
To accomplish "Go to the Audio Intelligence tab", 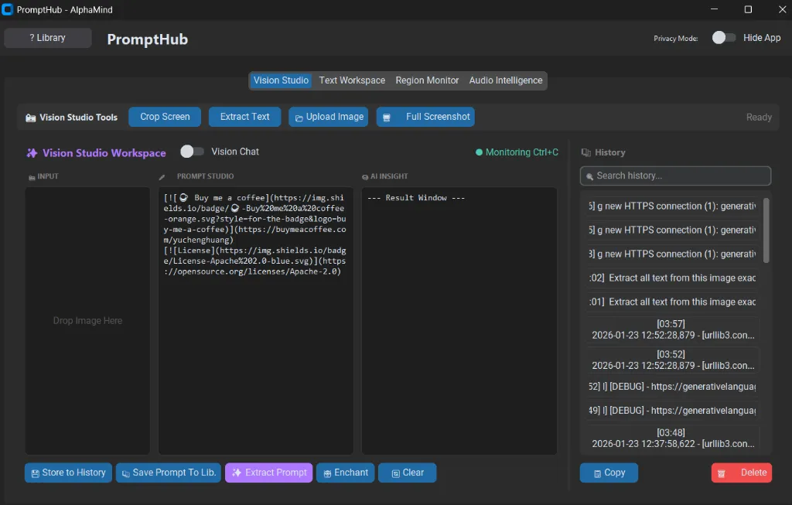I will click(506, 80).
